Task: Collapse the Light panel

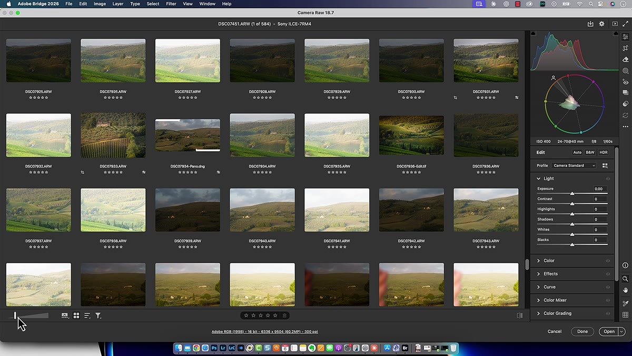Action: 538,179
